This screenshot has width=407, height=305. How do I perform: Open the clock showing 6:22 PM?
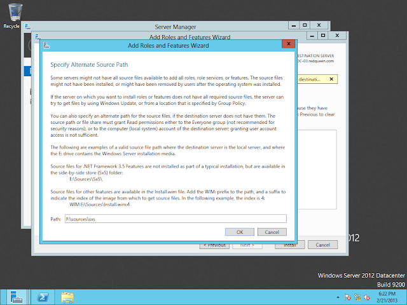387,297
